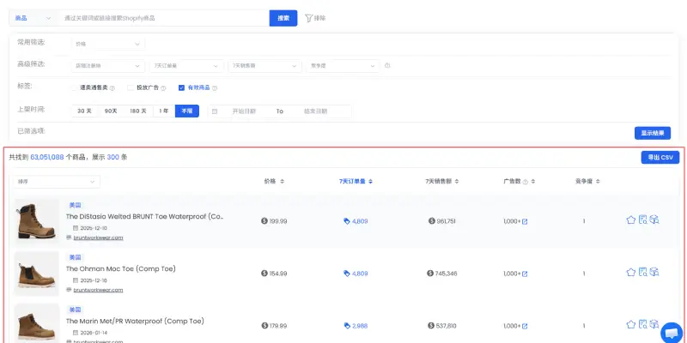
Task: Open the 排序 sort dropdown
Action: pyautogui.click(x=57, y=182)
